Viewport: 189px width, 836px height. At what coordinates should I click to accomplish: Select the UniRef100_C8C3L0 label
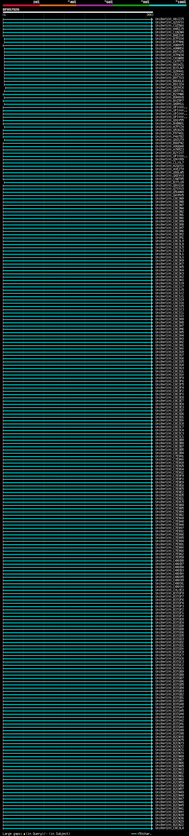coord(170,257)
